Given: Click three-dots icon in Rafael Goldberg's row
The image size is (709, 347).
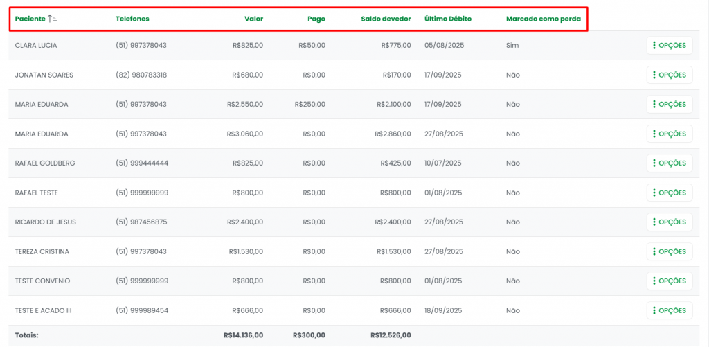Looking at the screenshot, I should click(654, 163).
